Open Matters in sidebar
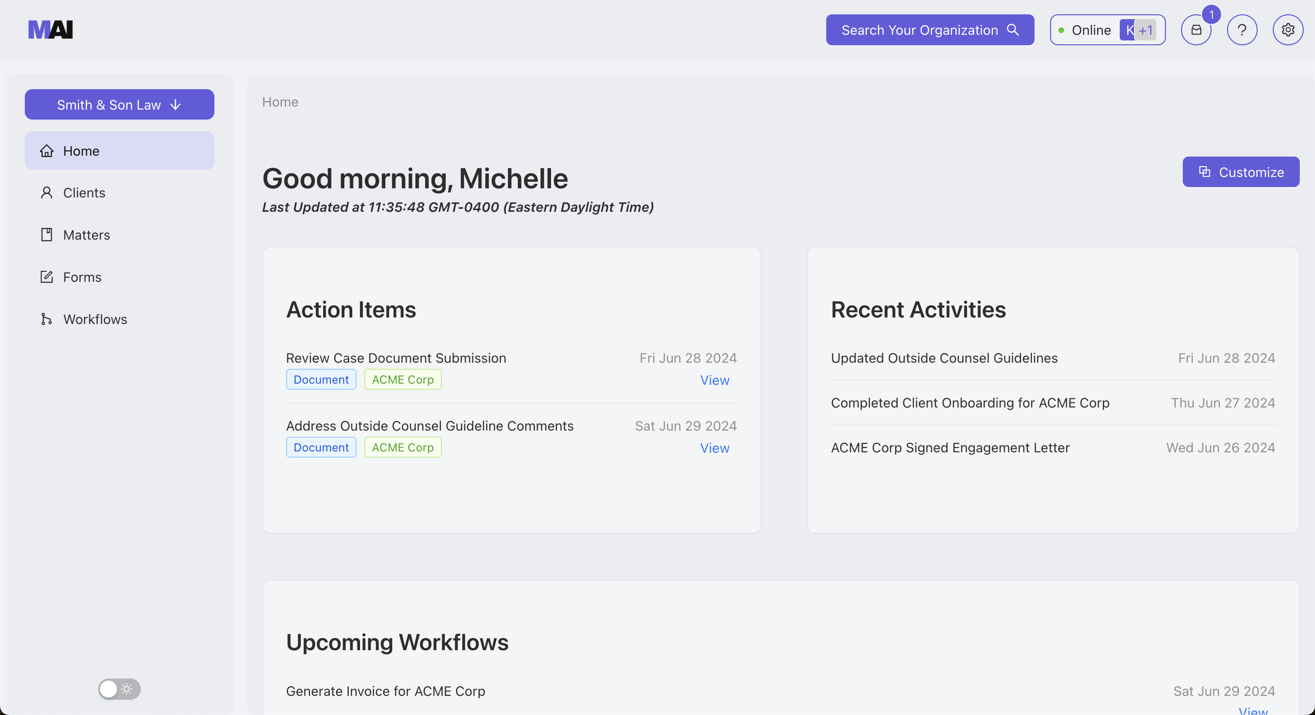This screenshot has height=715, width=1315. 86,235
